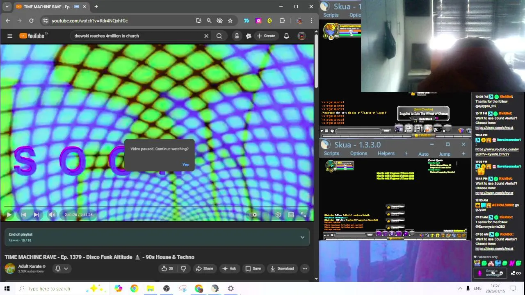The image size is (525, 295).
Task: Open the Adult Karate channel avatar
Action: [x=10, y=269]
